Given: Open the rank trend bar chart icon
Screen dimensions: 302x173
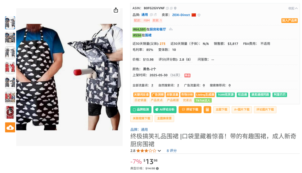Looking at the screenshot, I should (x=171, y=29).
